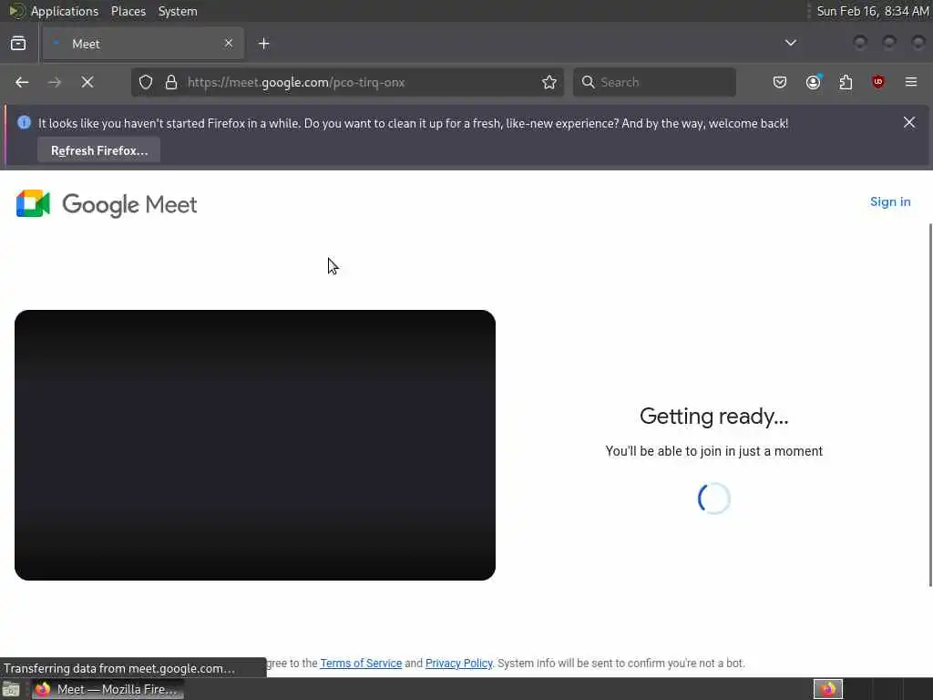
Task: Open the Terms of Service link
Action: pyautogui.click(x=361, y=664)
